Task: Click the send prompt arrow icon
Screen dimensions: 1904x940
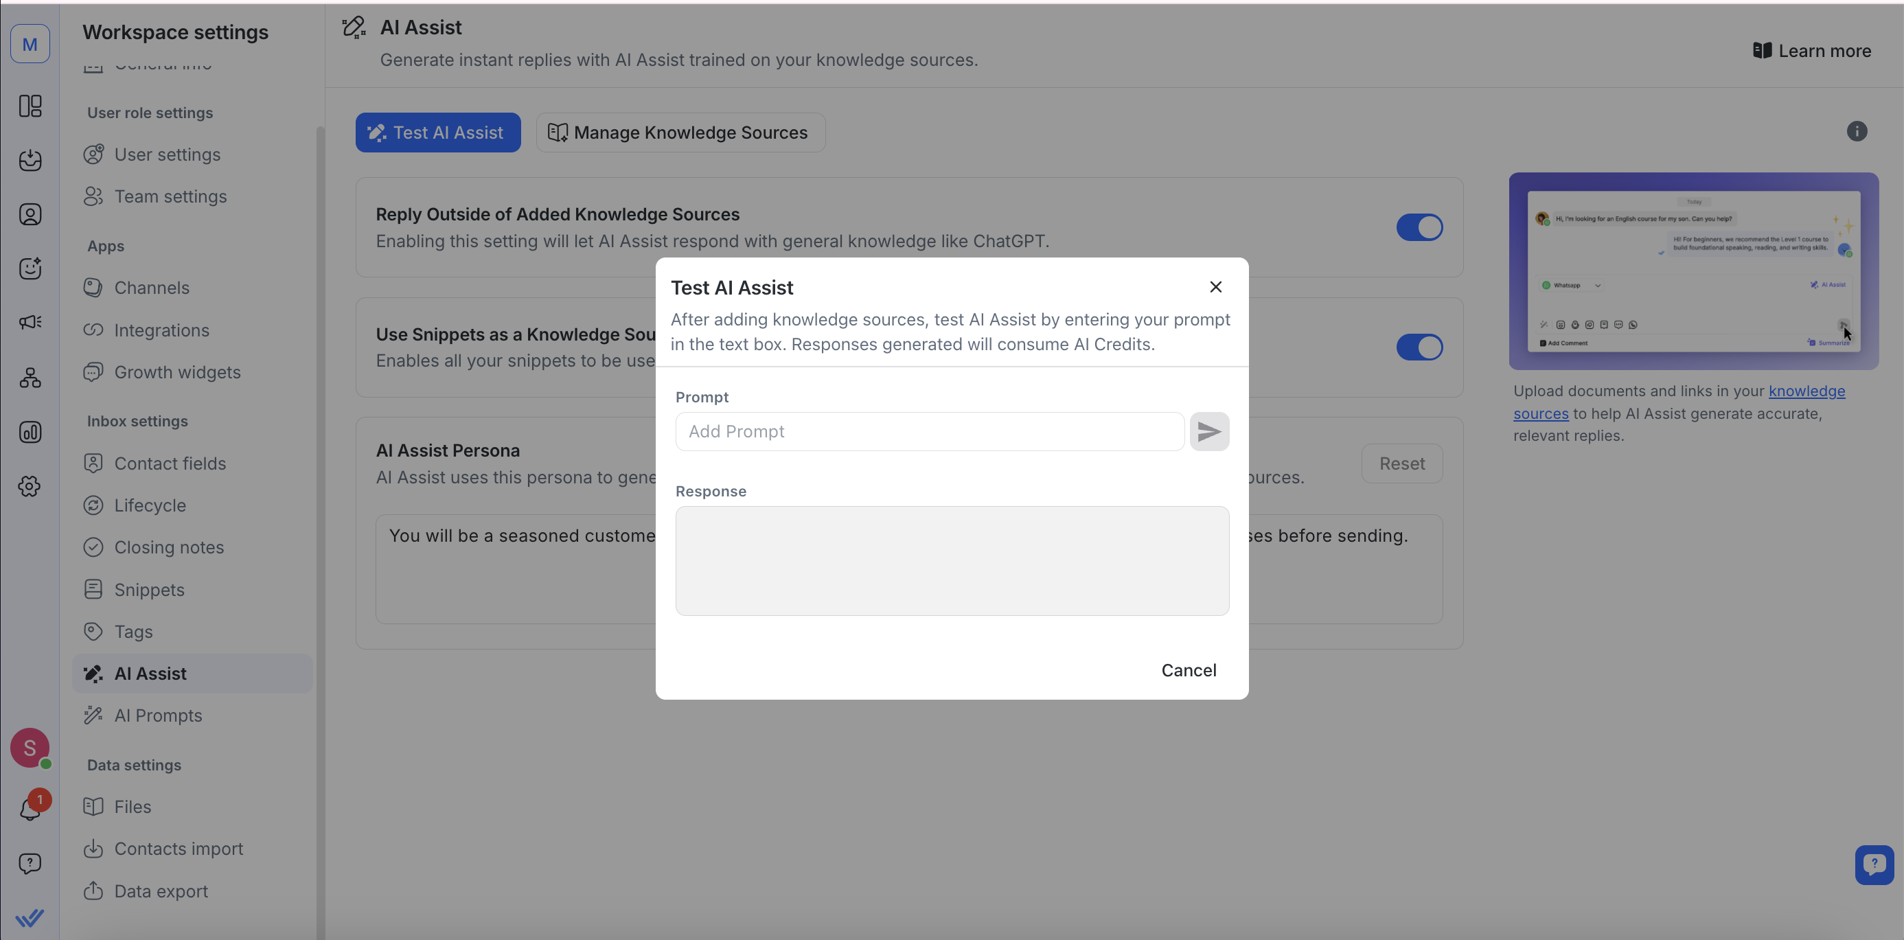Action: coord(1209,432)
